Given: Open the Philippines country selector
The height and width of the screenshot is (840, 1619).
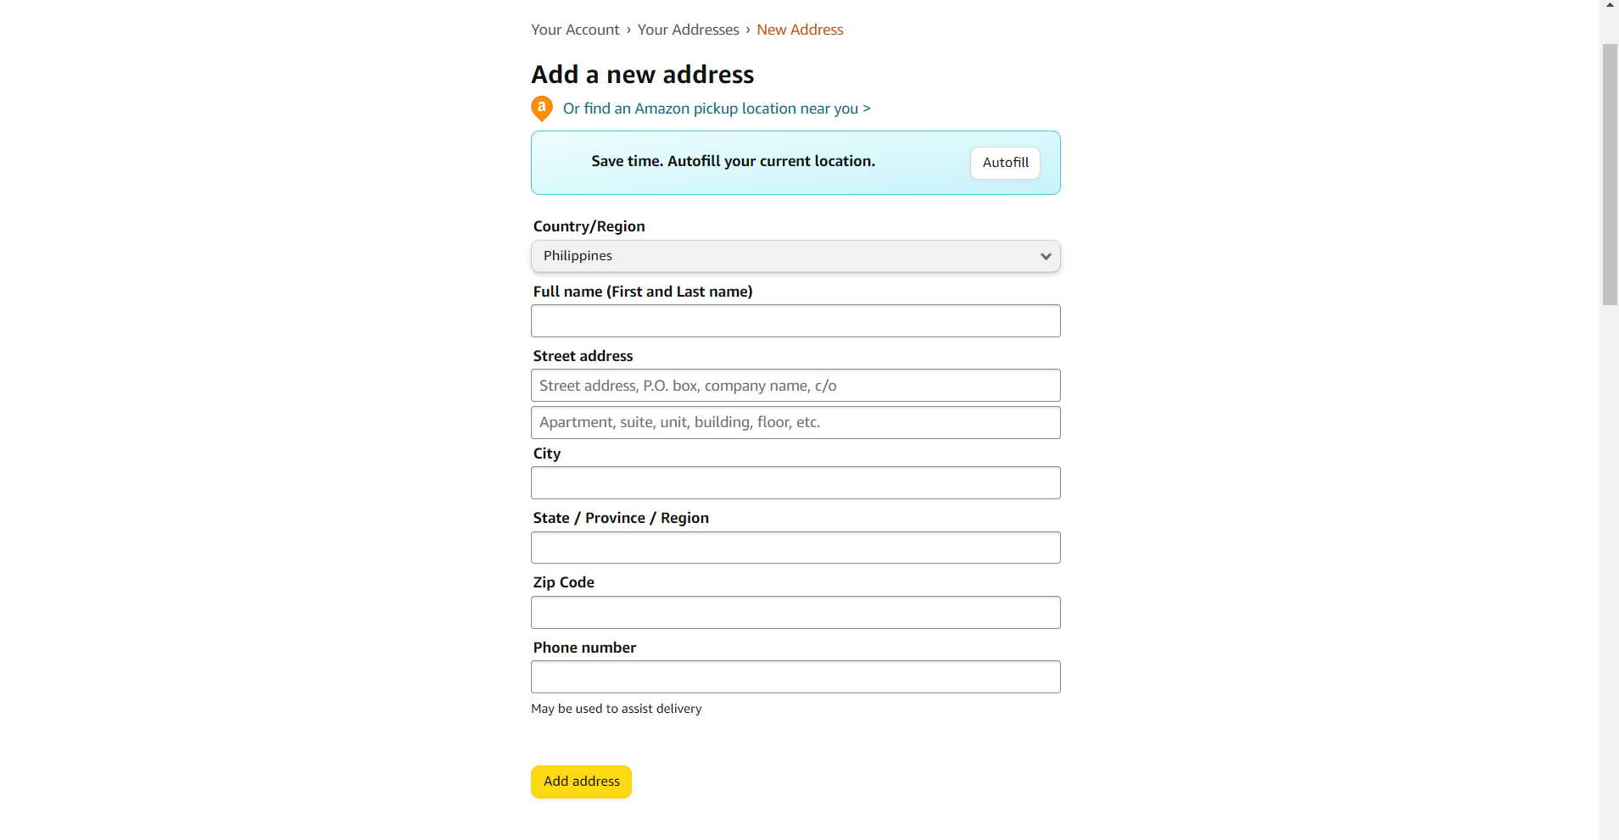Looking at the screenshot, I should tap(796, 256).
